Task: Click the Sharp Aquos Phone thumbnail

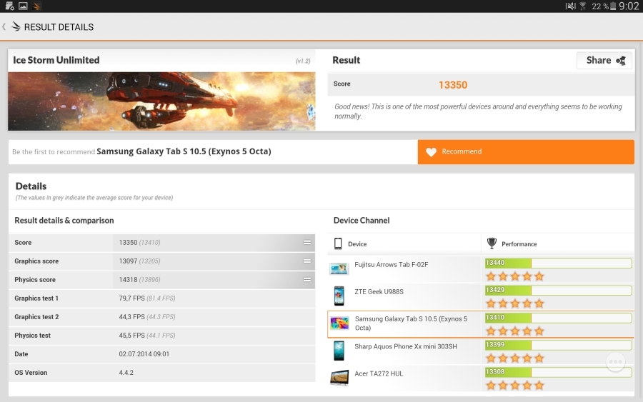Action: tap(339, 351)
